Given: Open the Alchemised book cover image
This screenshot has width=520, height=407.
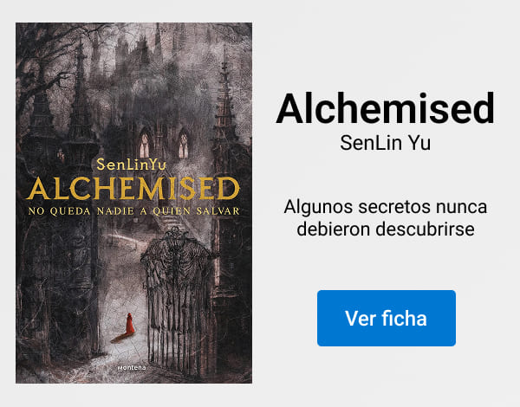Looking at the screenshot, I should pos(134,203).
